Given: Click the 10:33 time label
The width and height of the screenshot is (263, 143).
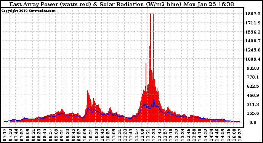Looking at the screenshot, I should 96,135.
